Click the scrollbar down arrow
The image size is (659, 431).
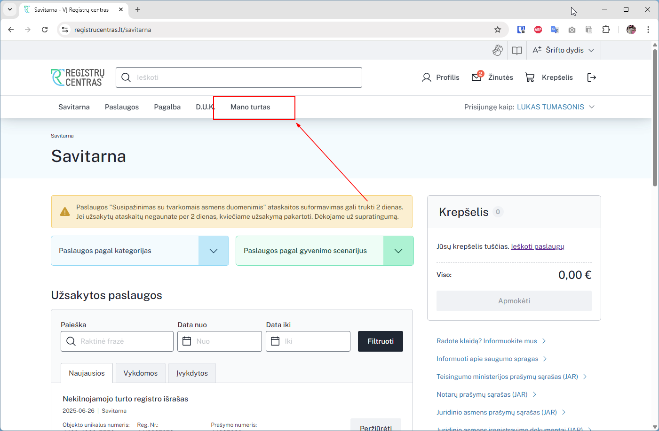pyautogui.click(x=655, y=427)
